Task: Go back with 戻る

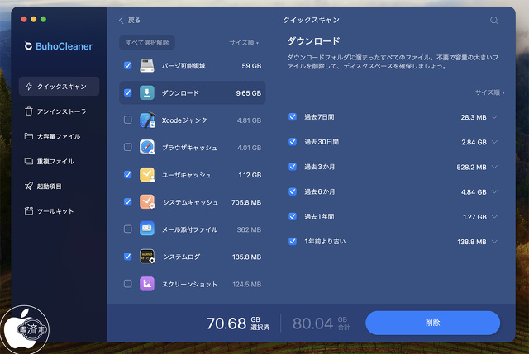Action: (130, 20)
